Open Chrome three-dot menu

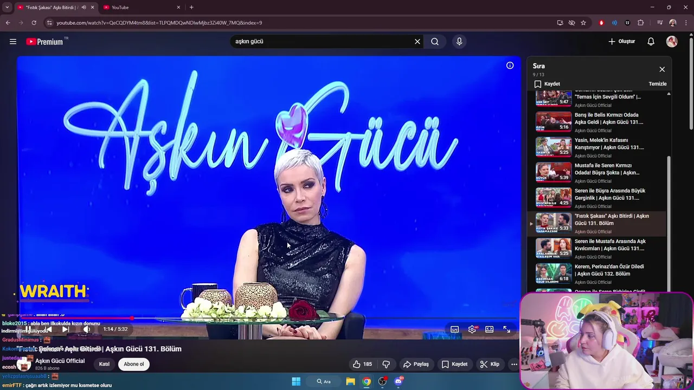(x=686, y=23)
